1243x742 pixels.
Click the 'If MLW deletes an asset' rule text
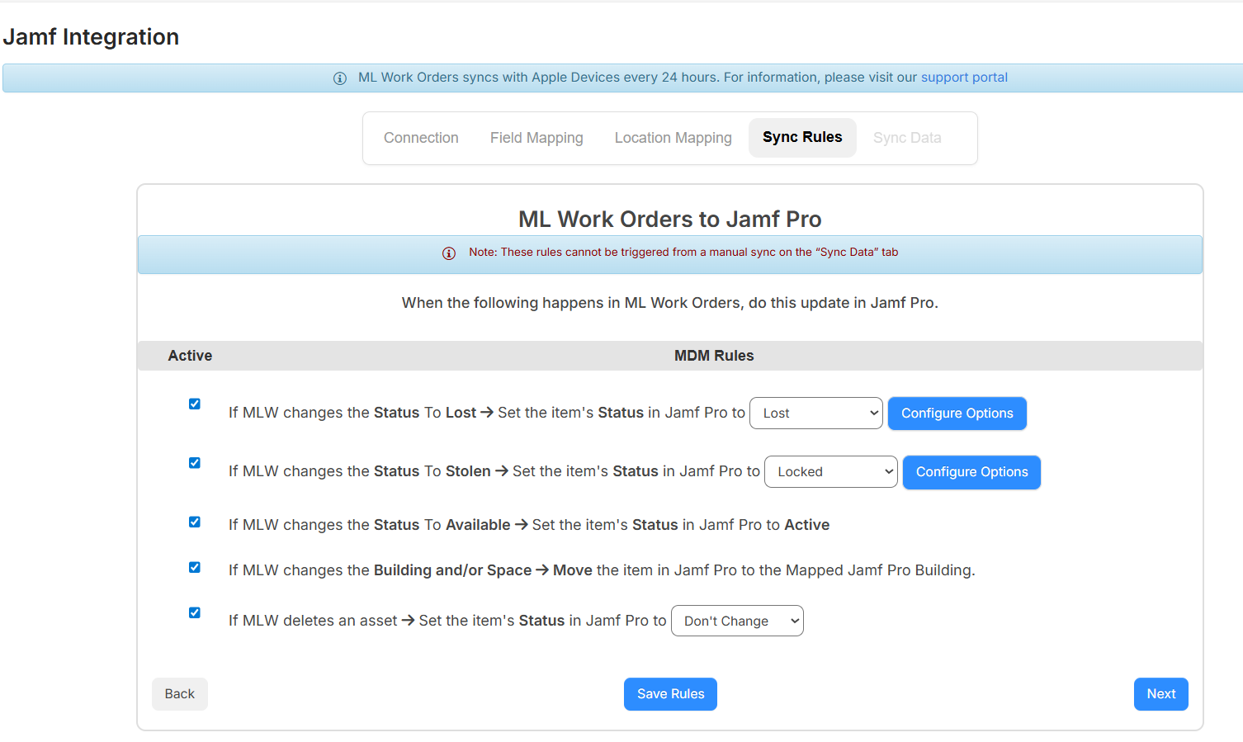(447, 621)
